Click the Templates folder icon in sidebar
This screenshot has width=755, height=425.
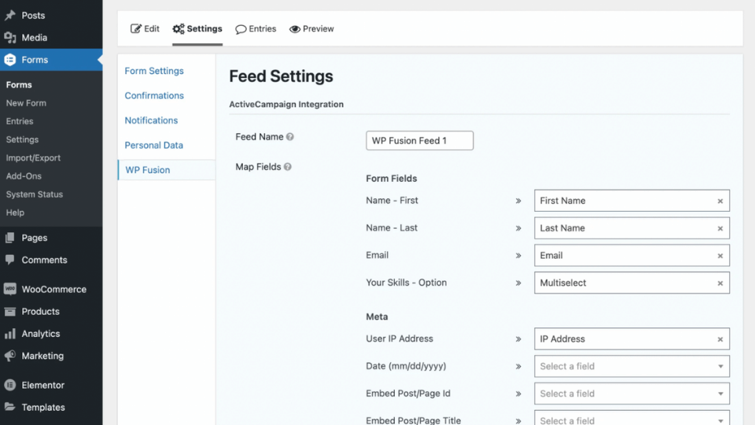pos(9,407)
